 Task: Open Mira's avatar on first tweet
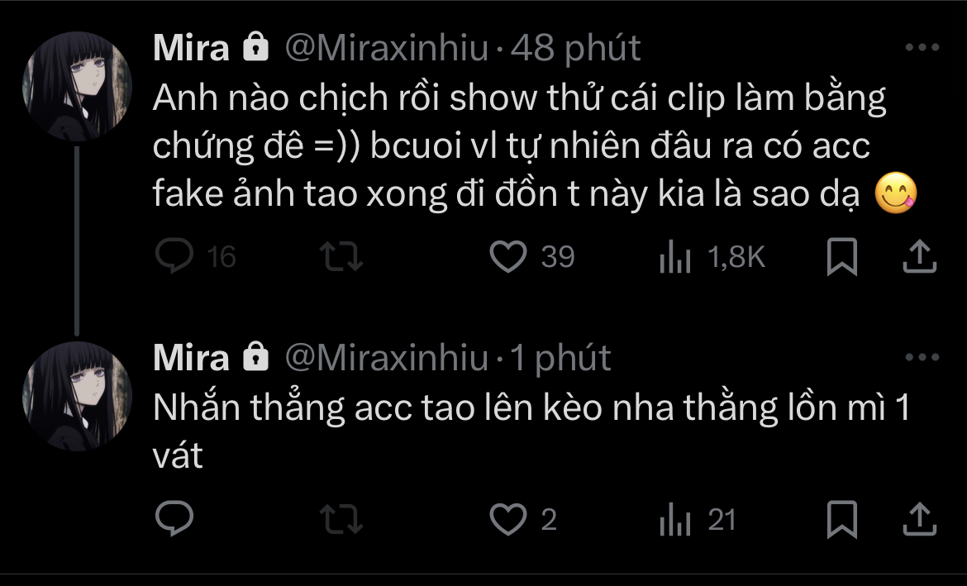click(76, 86)
